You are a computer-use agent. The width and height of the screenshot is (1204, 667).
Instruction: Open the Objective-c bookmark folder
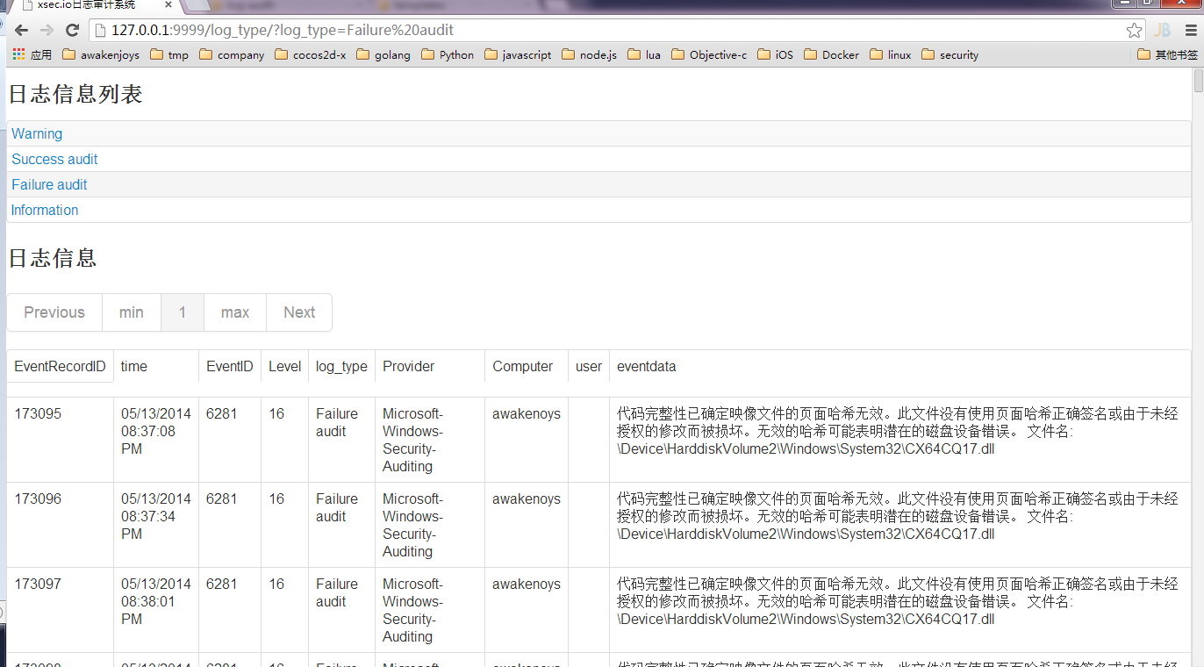(709, 54)
